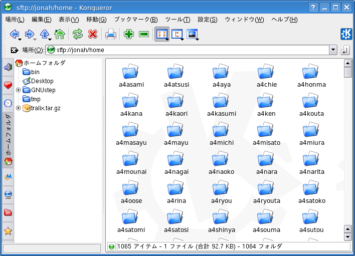
Task: Open the home folder via the toolbar house icon
Action: coord(60,35)
